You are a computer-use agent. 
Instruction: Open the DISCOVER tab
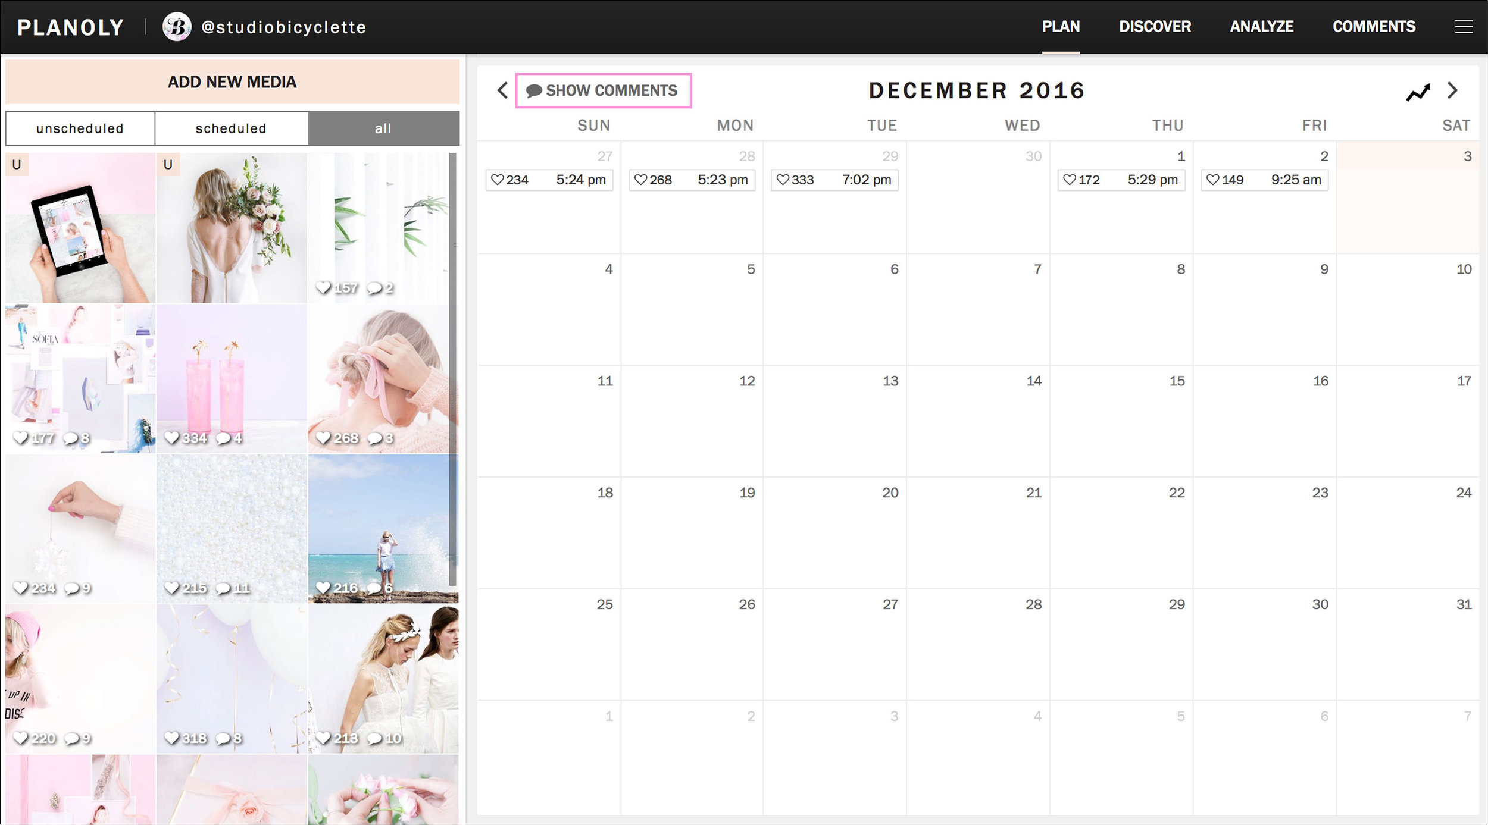click(x=1155, y=27)
